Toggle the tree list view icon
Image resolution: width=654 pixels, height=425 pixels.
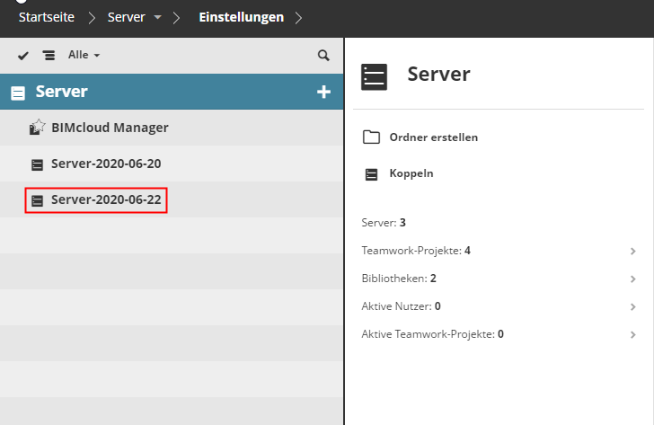tap(49, 56)
